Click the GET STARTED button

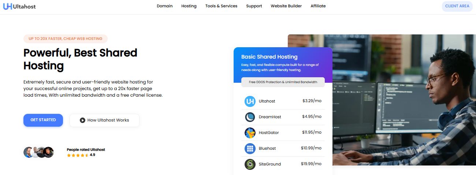click(43, 120)
